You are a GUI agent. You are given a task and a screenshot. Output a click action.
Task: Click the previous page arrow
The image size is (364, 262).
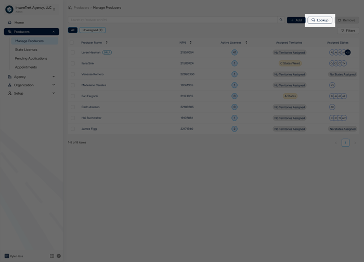coord(336,143)
